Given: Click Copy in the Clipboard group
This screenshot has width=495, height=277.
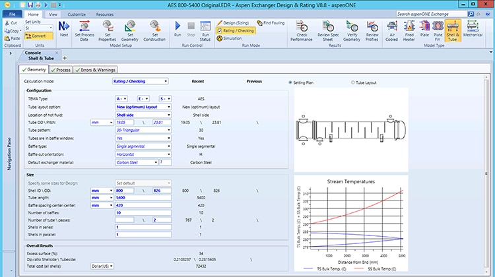Looking at the screenshot, I should pos(13,31).
